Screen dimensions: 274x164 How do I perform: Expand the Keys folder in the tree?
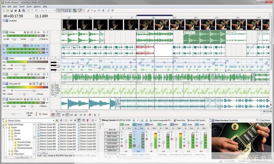9,151
